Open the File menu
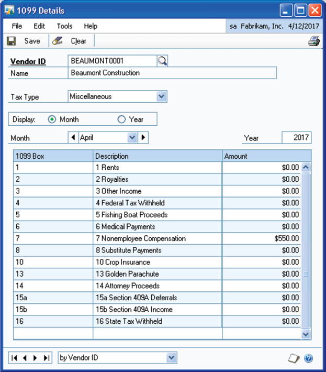The height and width of the screenshot is (372, 326). pos(17,26)
